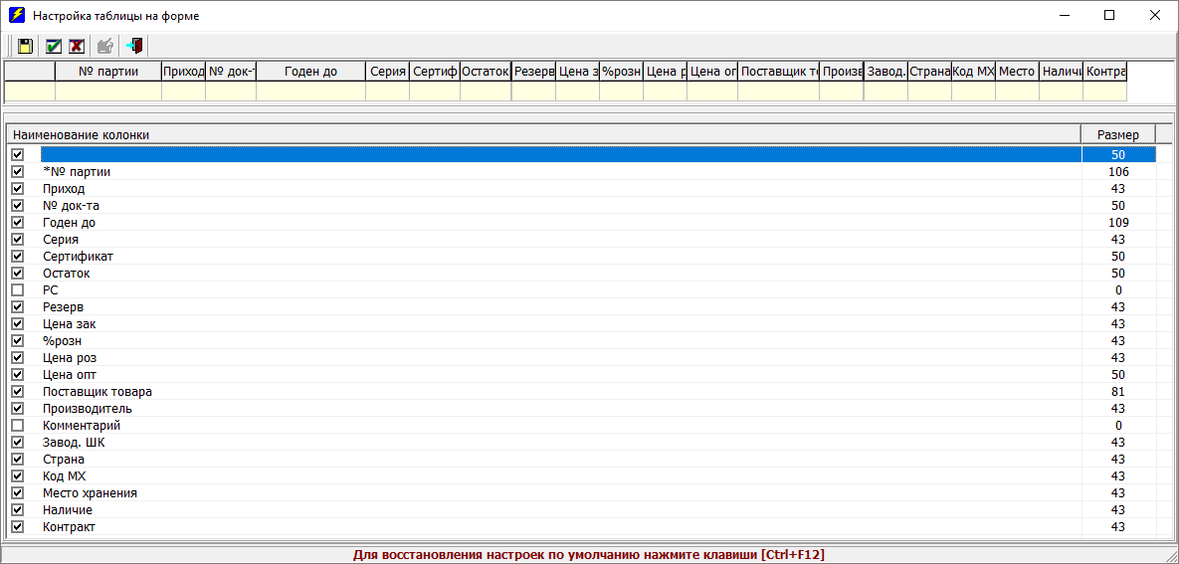Enable the Комментарий column checkbox

17,426
